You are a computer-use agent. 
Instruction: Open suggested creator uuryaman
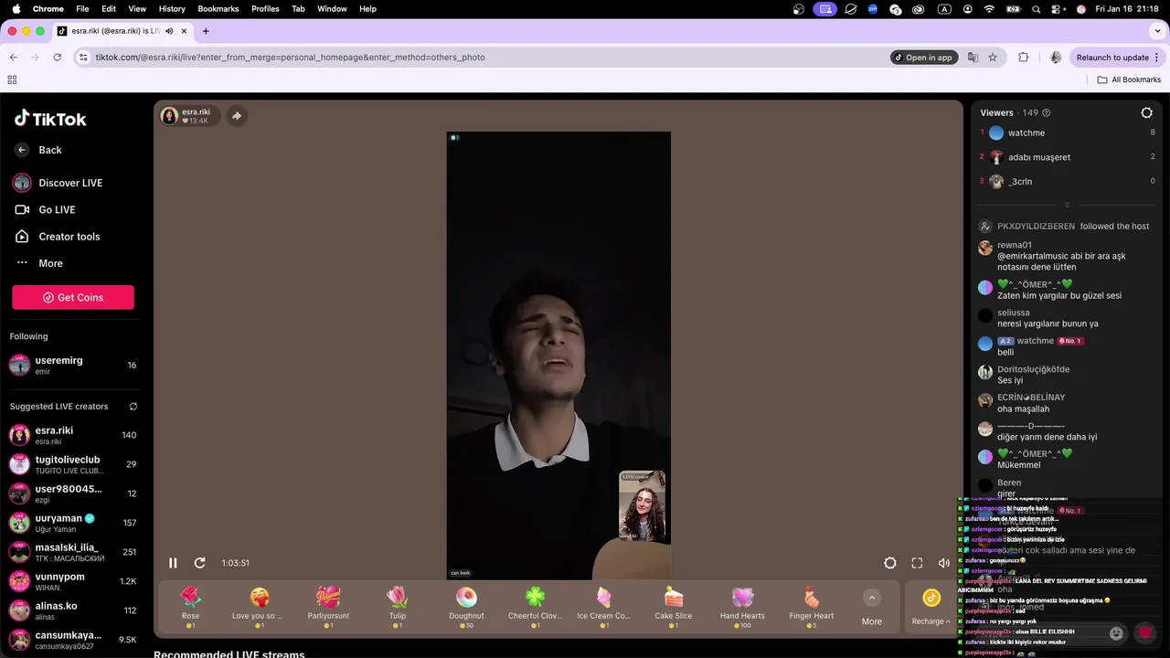pyautogui.click(x=73, y=523)
